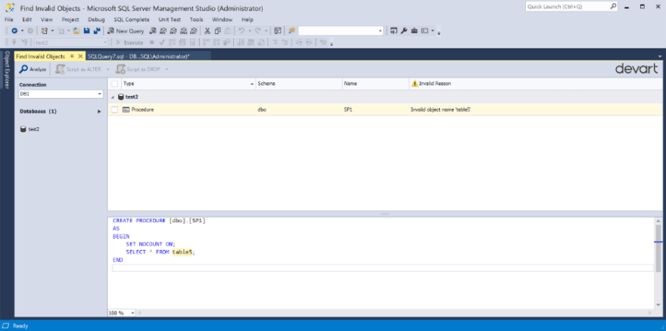The width and height of the screenshot is (666, 331).
Task: Click the warning icon in Invalid Reason header
Action: click(x=415, y=84)
